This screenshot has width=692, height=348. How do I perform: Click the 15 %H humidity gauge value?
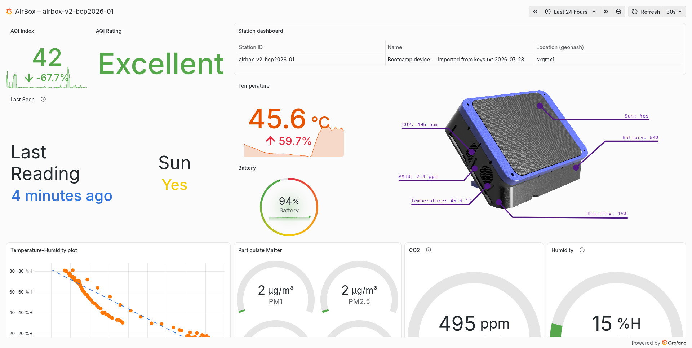point(616,323)
